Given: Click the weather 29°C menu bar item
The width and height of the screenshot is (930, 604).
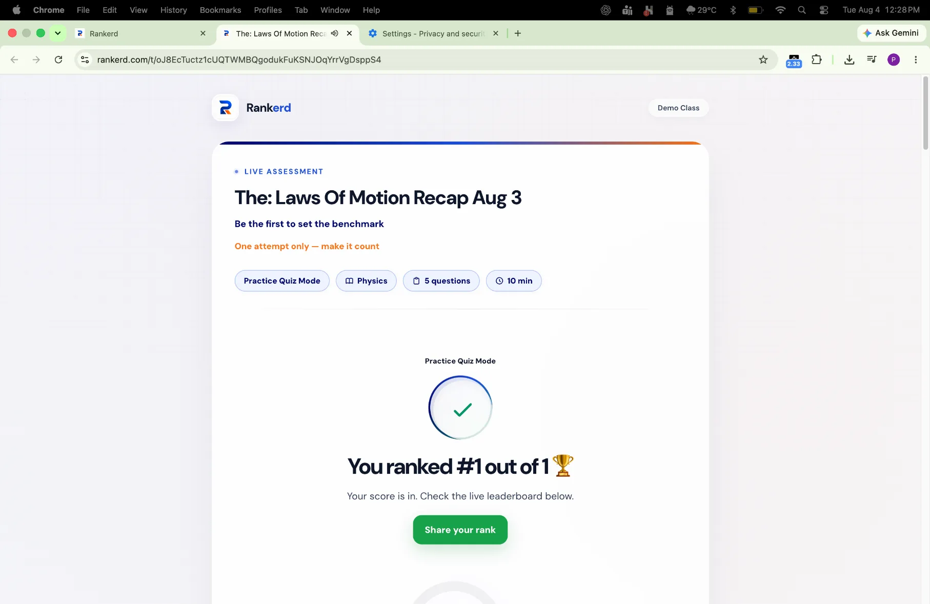Looking at the screenshot, I should [701, 10].
